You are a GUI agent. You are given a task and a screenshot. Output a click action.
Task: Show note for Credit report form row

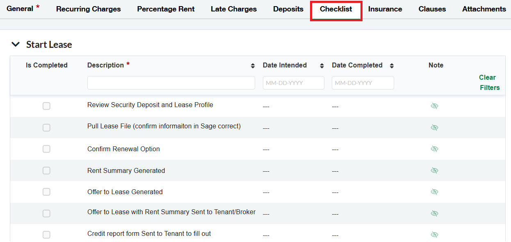[x=435, y=235]
